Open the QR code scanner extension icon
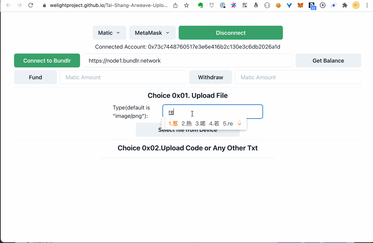This screenshot has width=373, height=243. click(245, 5)
